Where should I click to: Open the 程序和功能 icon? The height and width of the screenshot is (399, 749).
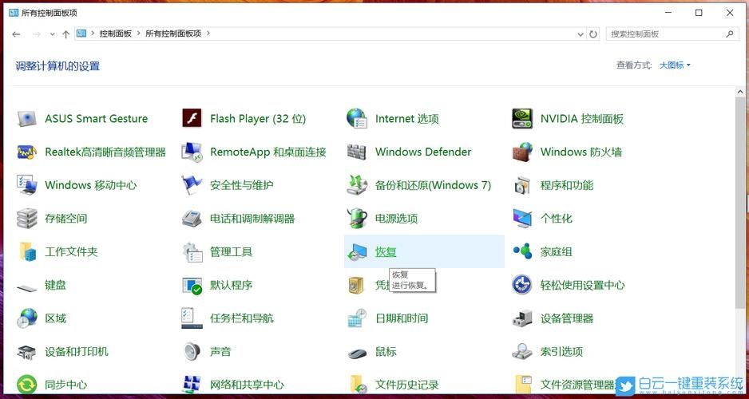tap(522, 185)
